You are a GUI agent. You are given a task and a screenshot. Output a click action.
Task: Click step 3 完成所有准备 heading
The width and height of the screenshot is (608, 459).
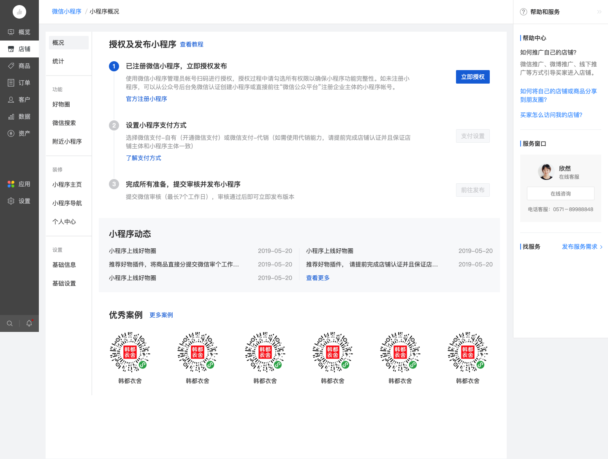(x=183, y=185)
